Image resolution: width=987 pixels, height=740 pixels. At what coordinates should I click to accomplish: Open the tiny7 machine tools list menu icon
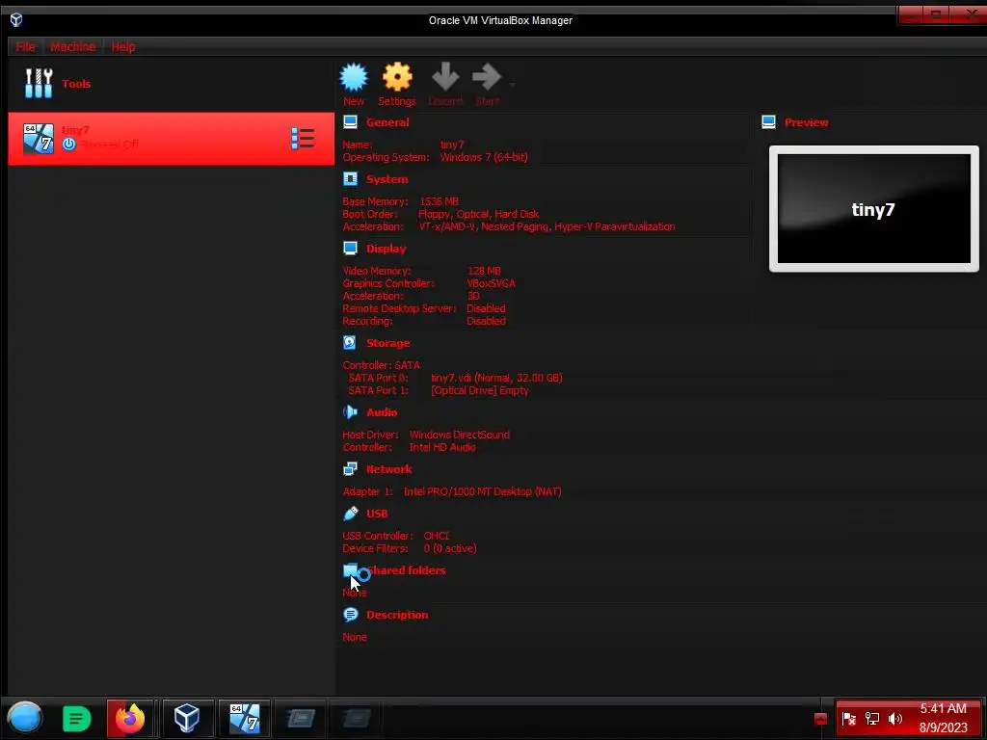point(303,139)
